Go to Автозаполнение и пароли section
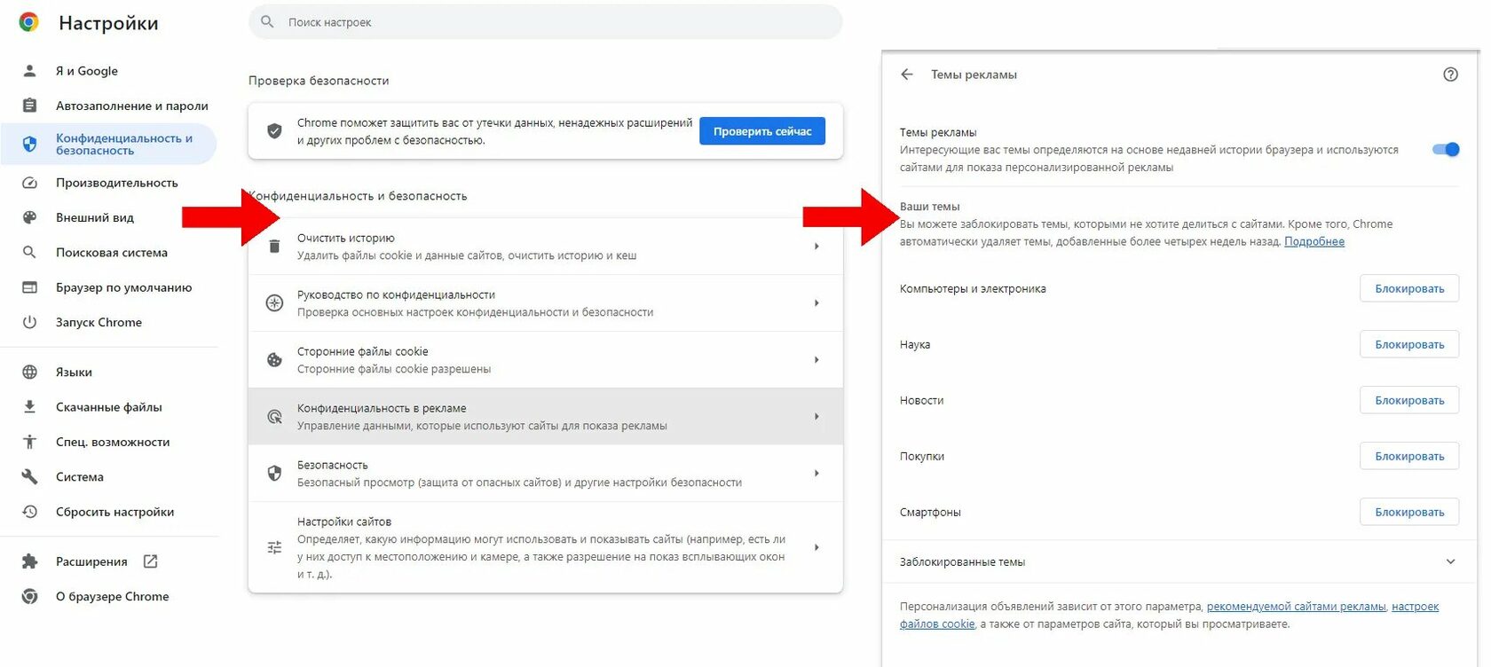This screenshot has width=1491, height=667. click(x=131, y=106)
